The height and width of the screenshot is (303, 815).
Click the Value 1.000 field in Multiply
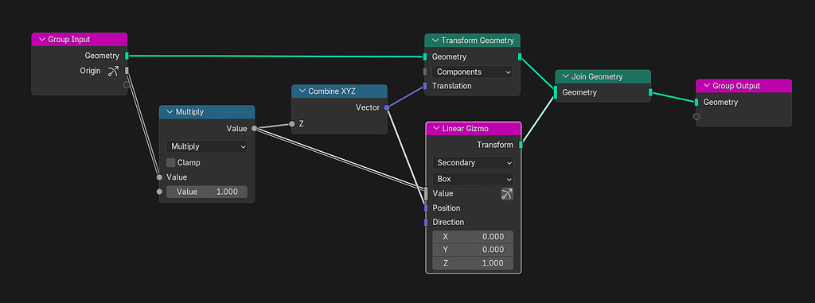(x=207, y=192)
